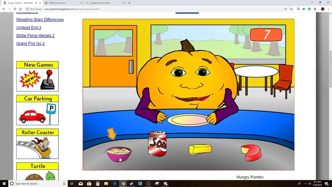Reload the current page
Screen dimensions: 332x187
click(15, 9)
